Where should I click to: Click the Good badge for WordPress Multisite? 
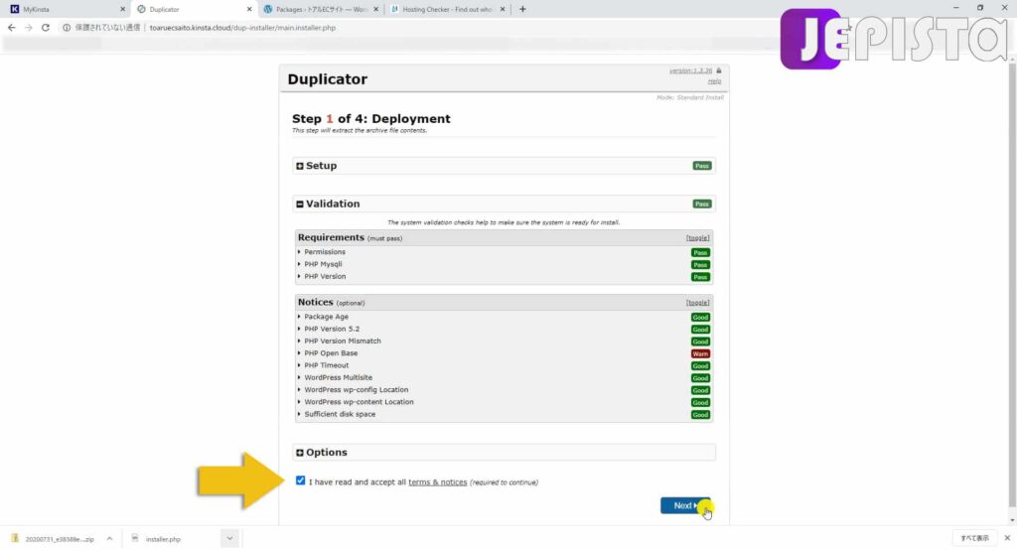(x=700, y=378)
